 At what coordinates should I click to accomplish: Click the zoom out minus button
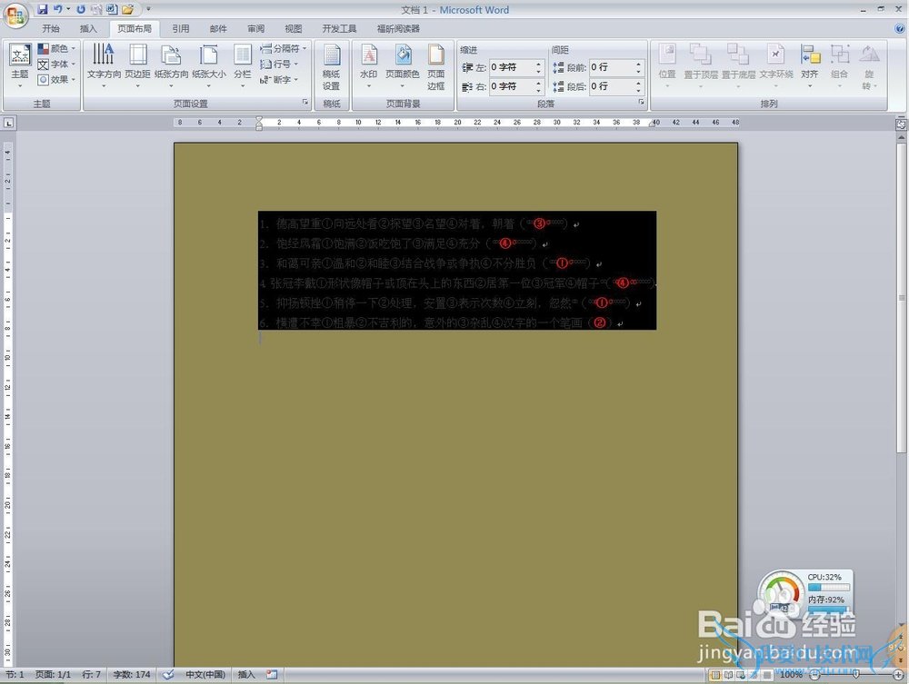coord(814,675)
